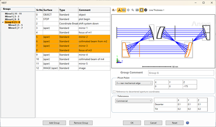Confirm with the OK button
This screenshot has width=216, height=127.
pyautogui.click(x=132, y=123)
